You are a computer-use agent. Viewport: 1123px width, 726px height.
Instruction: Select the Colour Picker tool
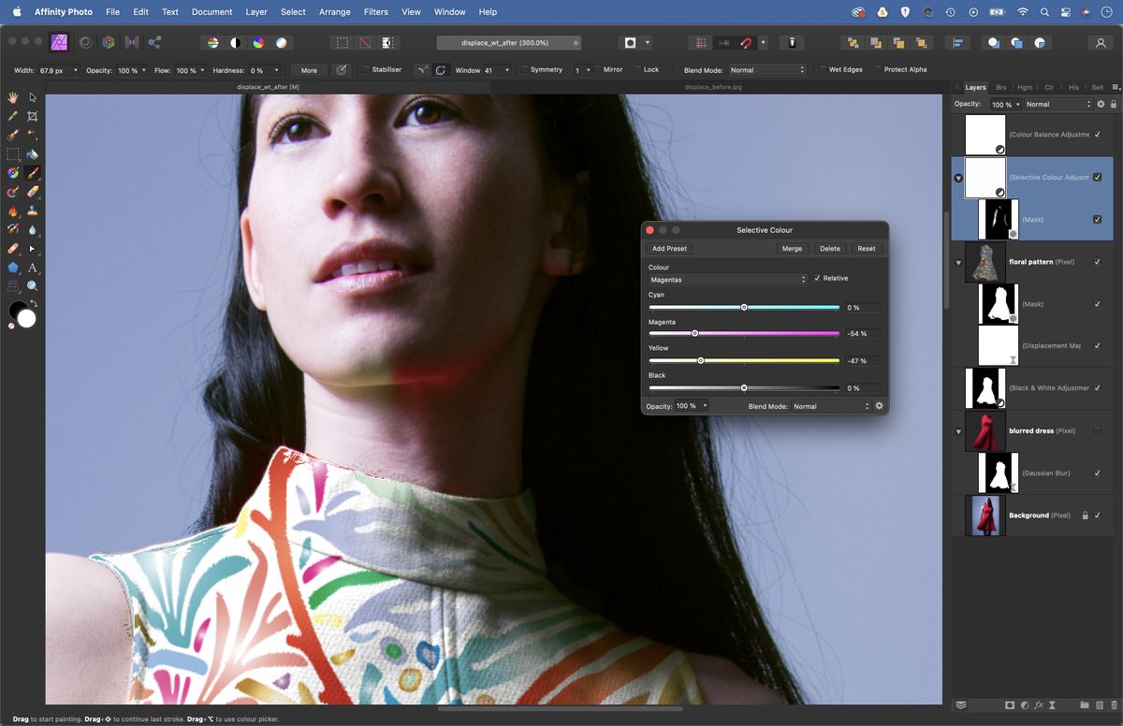(x=12, y=116)
